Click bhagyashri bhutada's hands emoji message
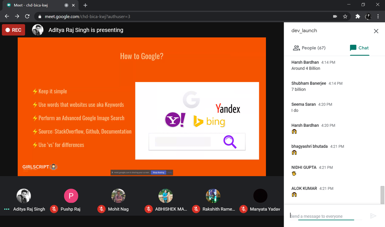 pyautogui.click(x=294, y=152)
